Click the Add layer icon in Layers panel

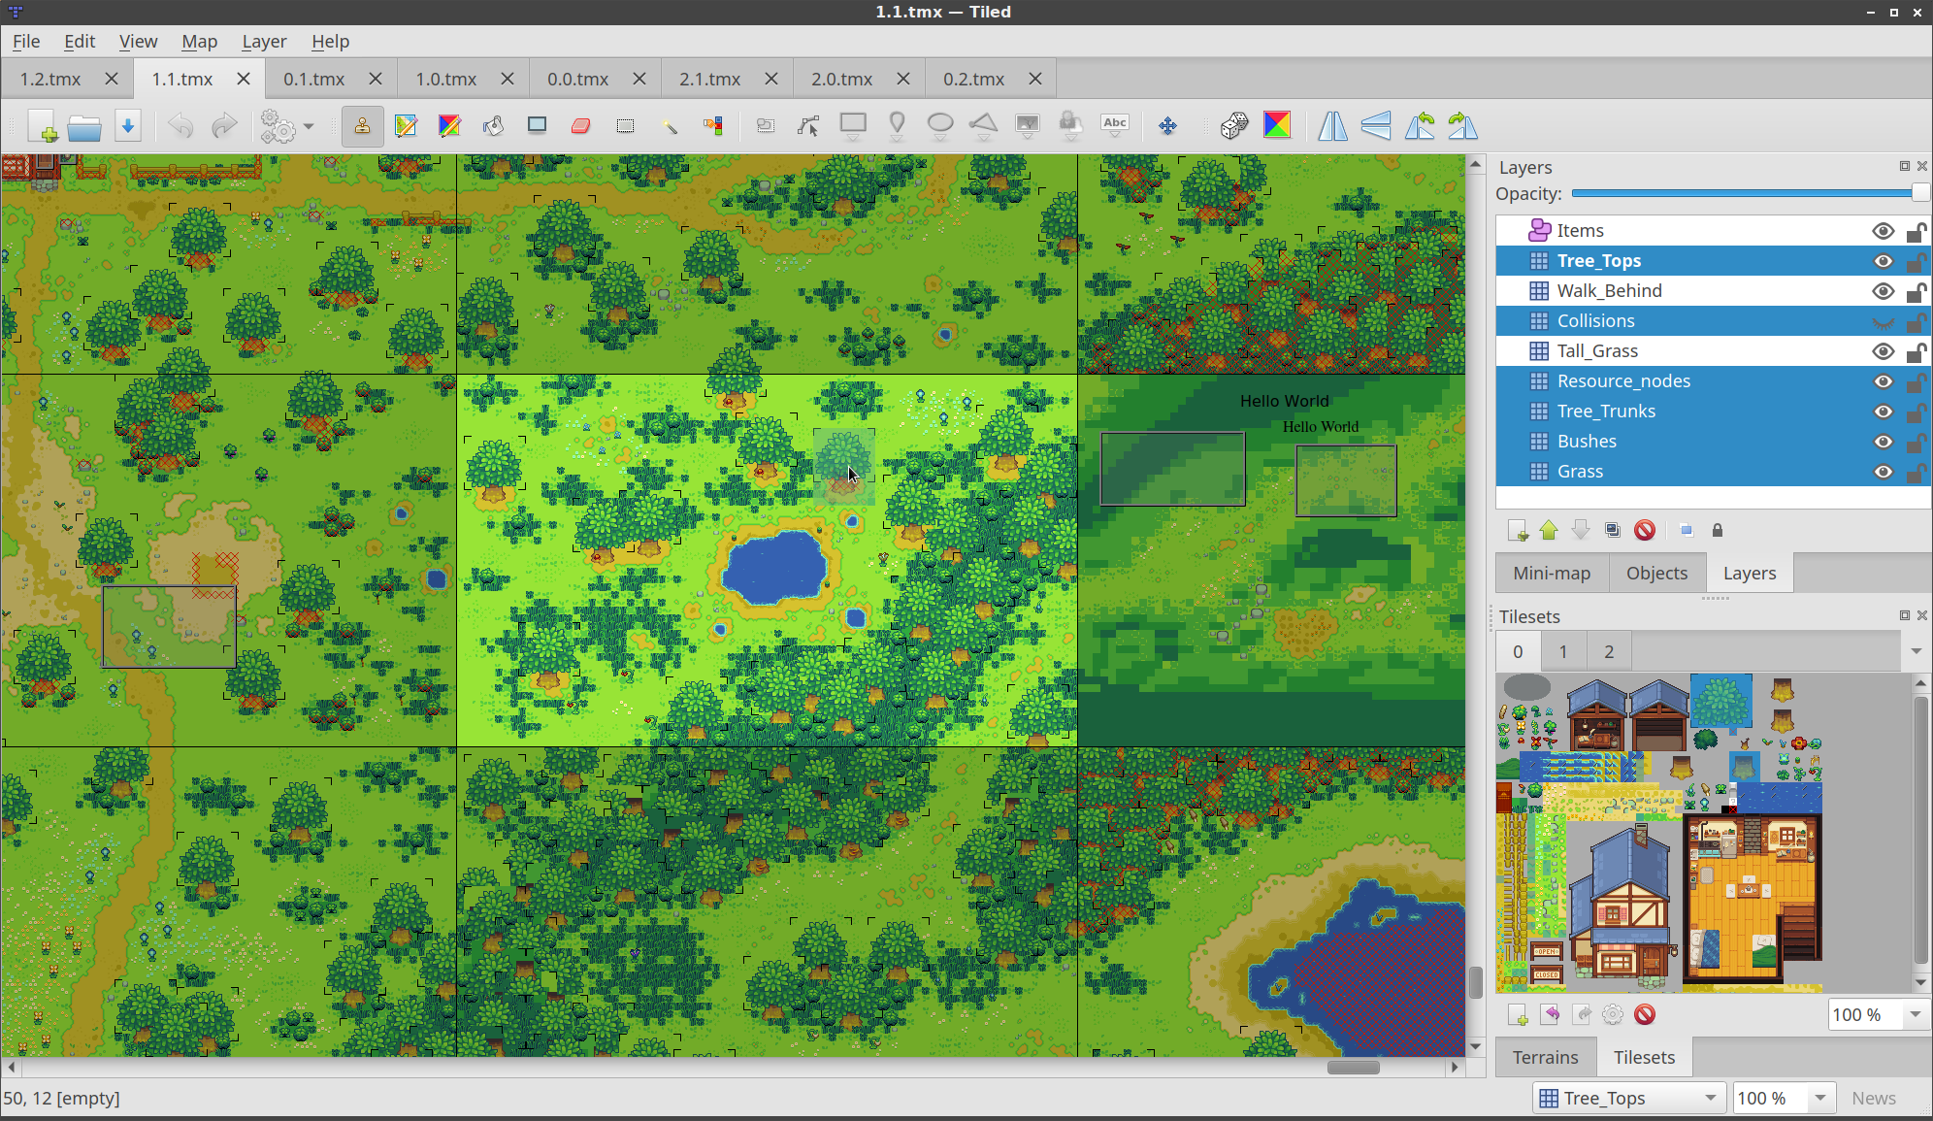(x=1516, y=530)
